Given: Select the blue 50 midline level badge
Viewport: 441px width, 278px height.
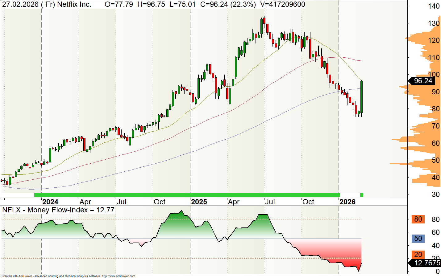Looking at the screenshot, I should [x=418, y=239].
